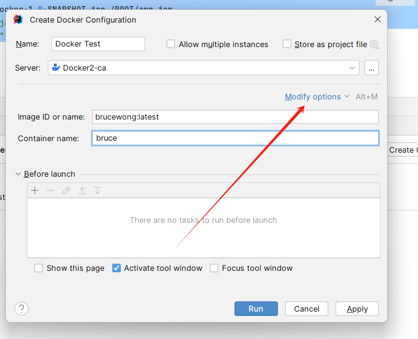The image size is (418, 339).
Task: Uncheck Activate tool window
Action: coord(116,268)
